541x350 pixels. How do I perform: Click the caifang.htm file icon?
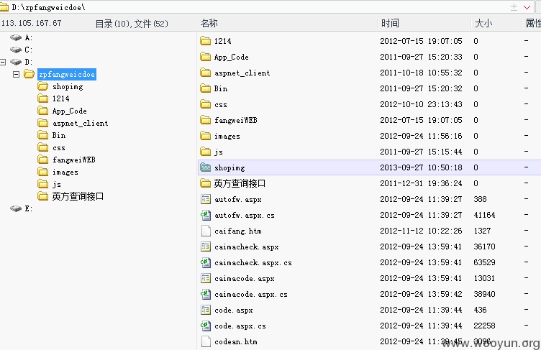coord(206,231)
